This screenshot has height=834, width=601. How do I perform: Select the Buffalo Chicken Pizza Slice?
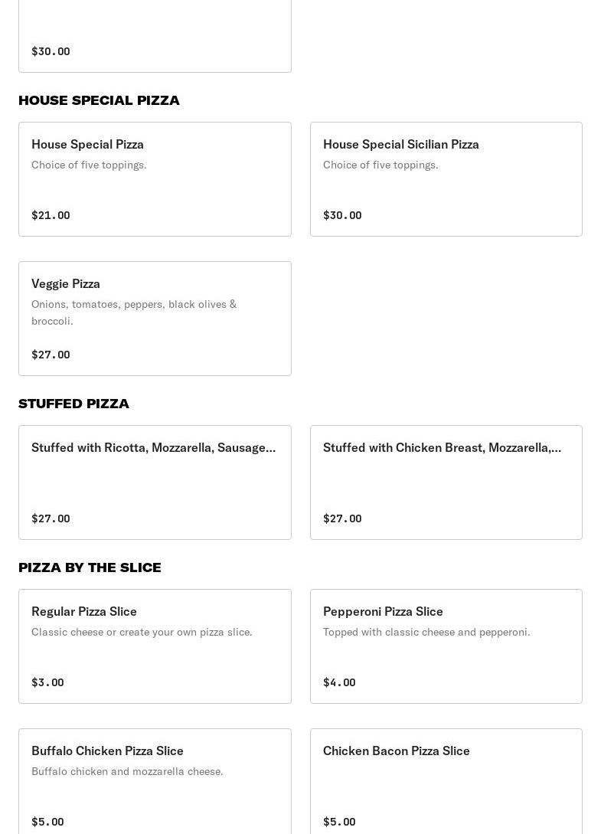(155, 783)
